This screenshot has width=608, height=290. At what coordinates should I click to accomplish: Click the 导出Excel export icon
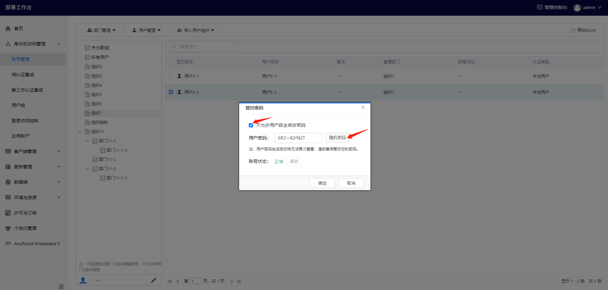[573, 30]
